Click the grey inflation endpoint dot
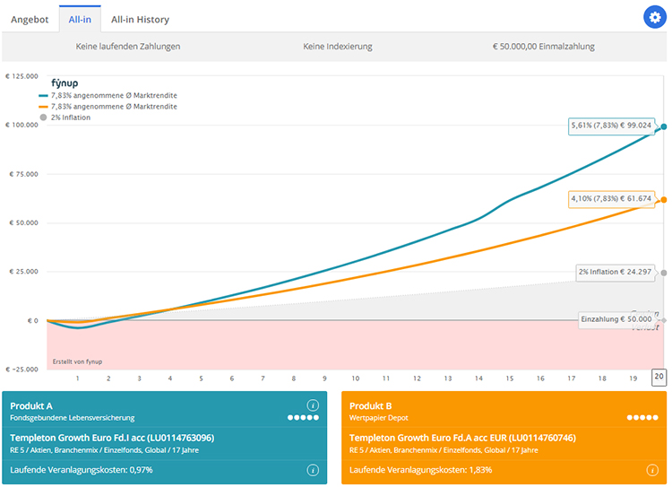This screenshot has width=672, height=487. click(x=663, y=273)
